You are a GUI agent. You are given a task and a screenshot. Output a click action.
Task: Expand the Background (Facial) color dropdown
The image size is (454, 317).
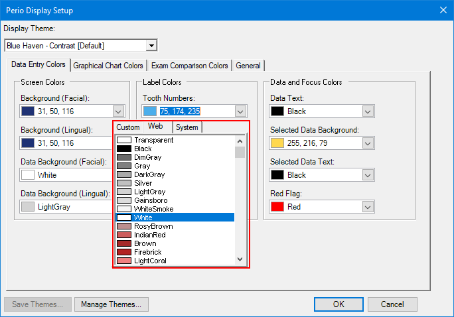[119, 111]
